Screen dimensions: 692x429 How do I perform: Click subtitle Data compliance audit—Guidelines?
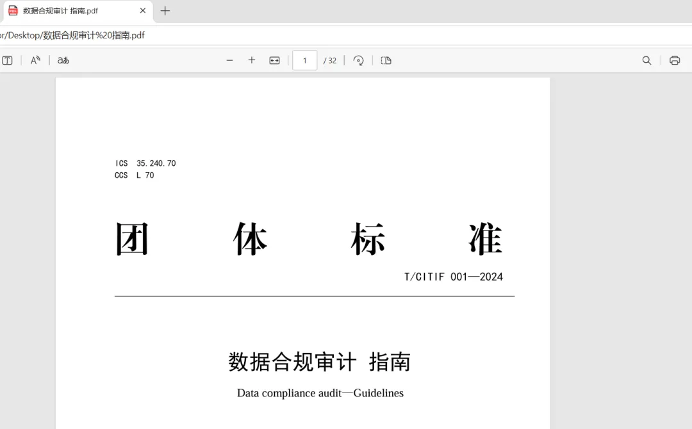pyautogui.click(x=320, y=393)
